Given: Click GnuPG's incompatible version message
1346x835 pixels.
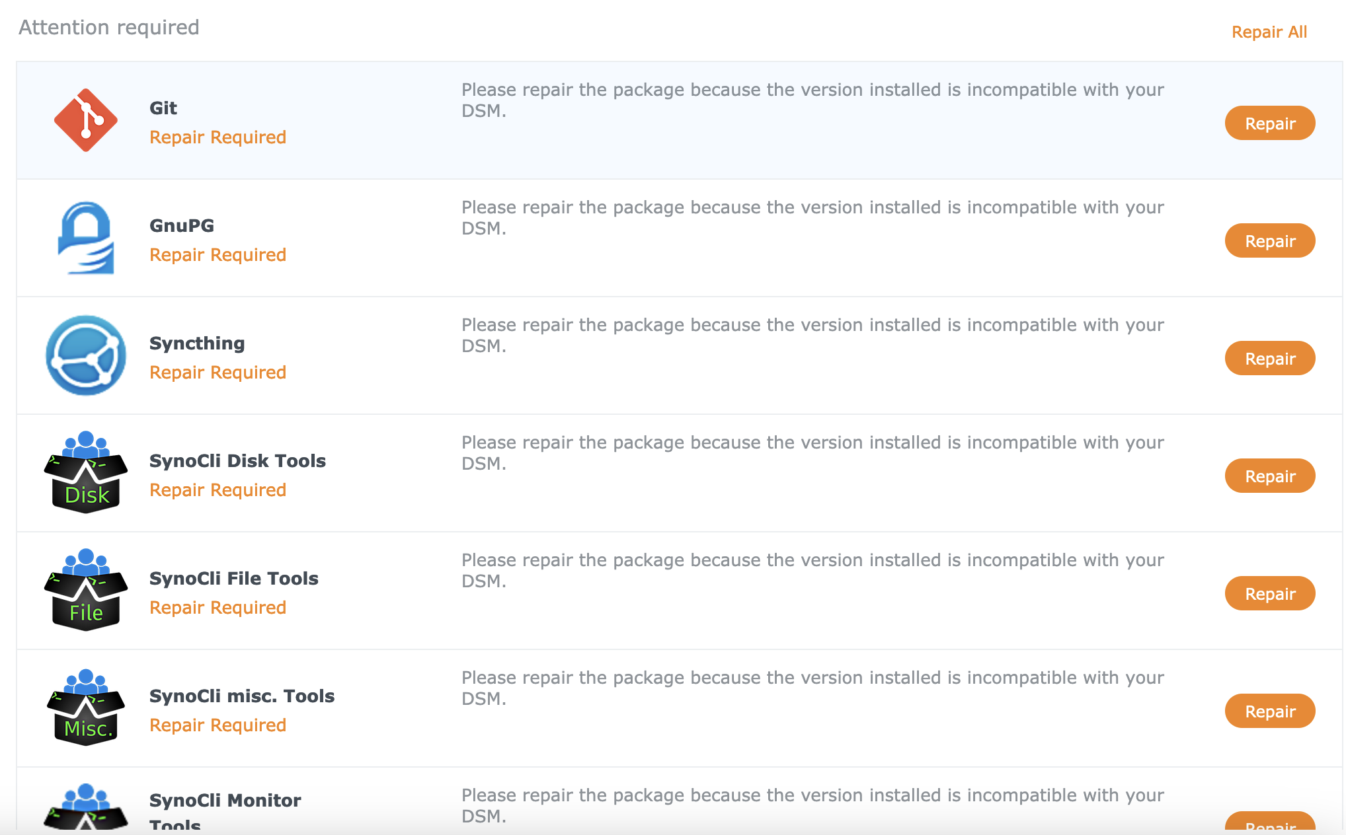Looking at the screenshot, I should click(x=812, y=218).
